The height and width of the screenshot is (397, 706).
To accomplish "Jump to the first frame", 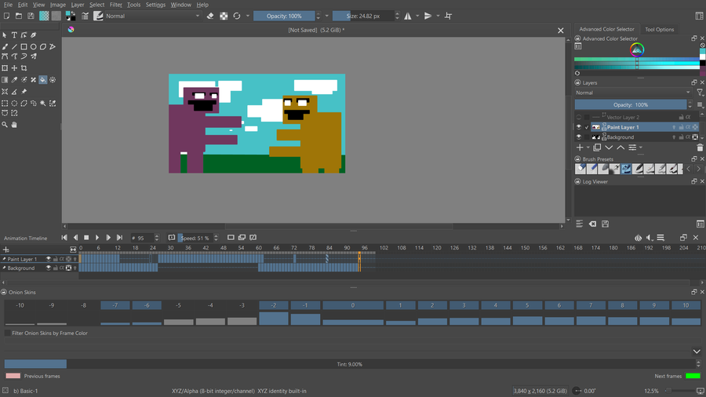I will click(x=64, y=238).
